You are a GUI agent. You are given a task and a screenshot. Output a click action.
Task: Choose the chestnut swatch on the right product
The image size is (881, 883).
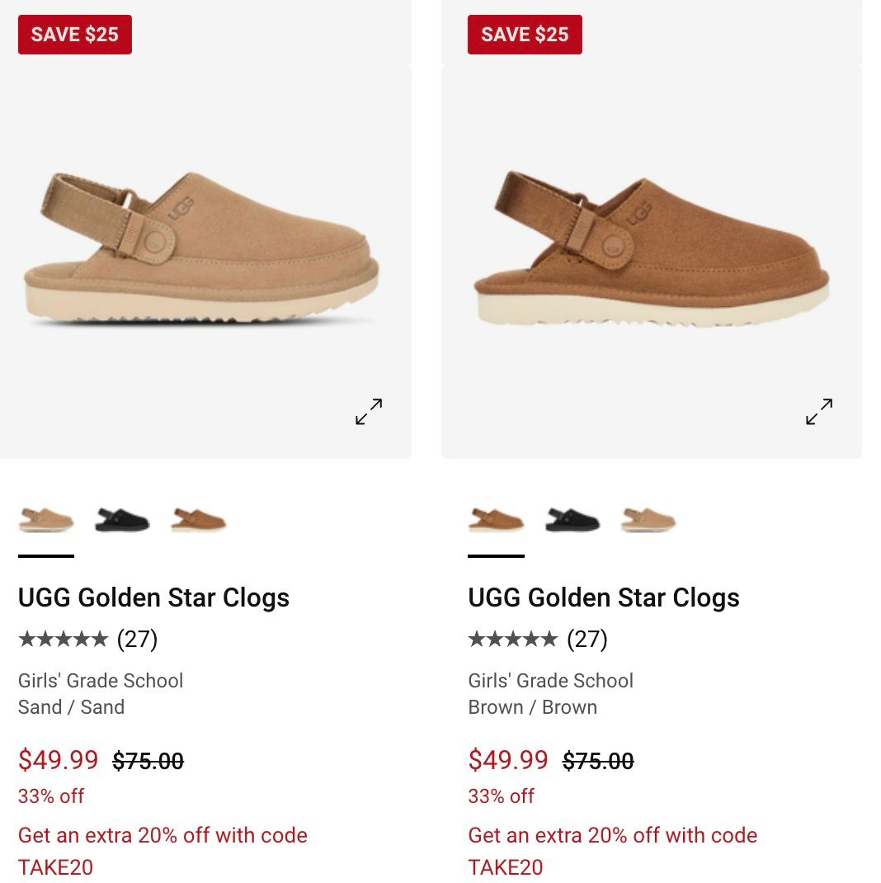[x=497, y=521]
